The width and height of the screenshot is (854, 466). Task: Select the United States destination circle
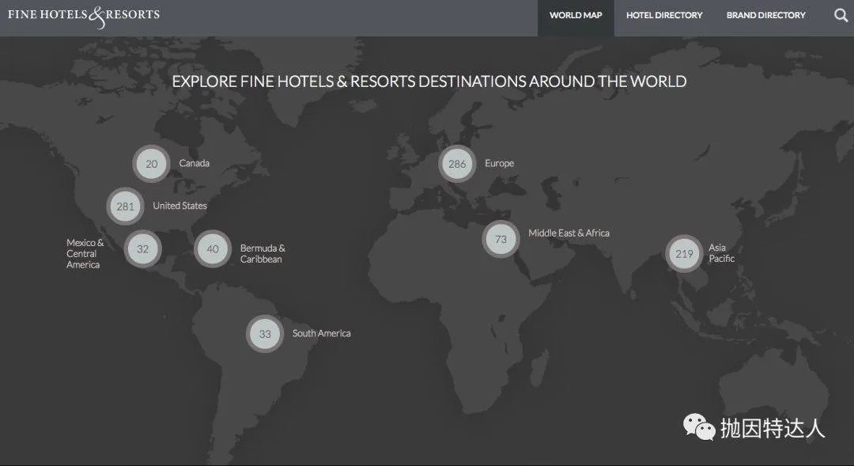[124, 206]
